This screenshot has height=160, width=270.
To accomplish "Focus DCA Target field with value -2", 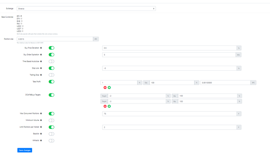I will point(137,96).
